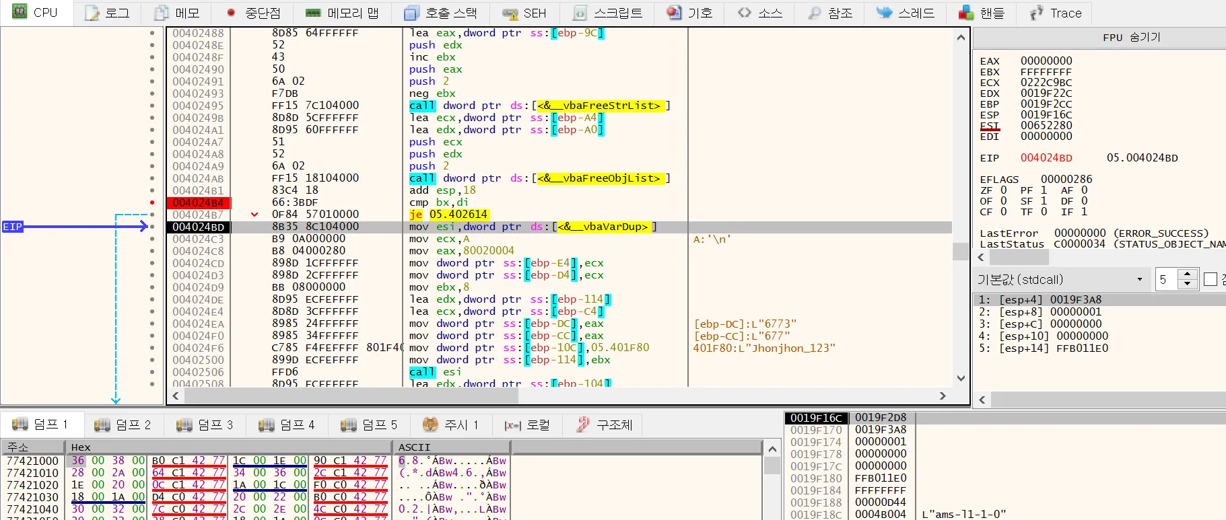
Task: Select the call esi instruction line
Action: click(x=436, y=372)
